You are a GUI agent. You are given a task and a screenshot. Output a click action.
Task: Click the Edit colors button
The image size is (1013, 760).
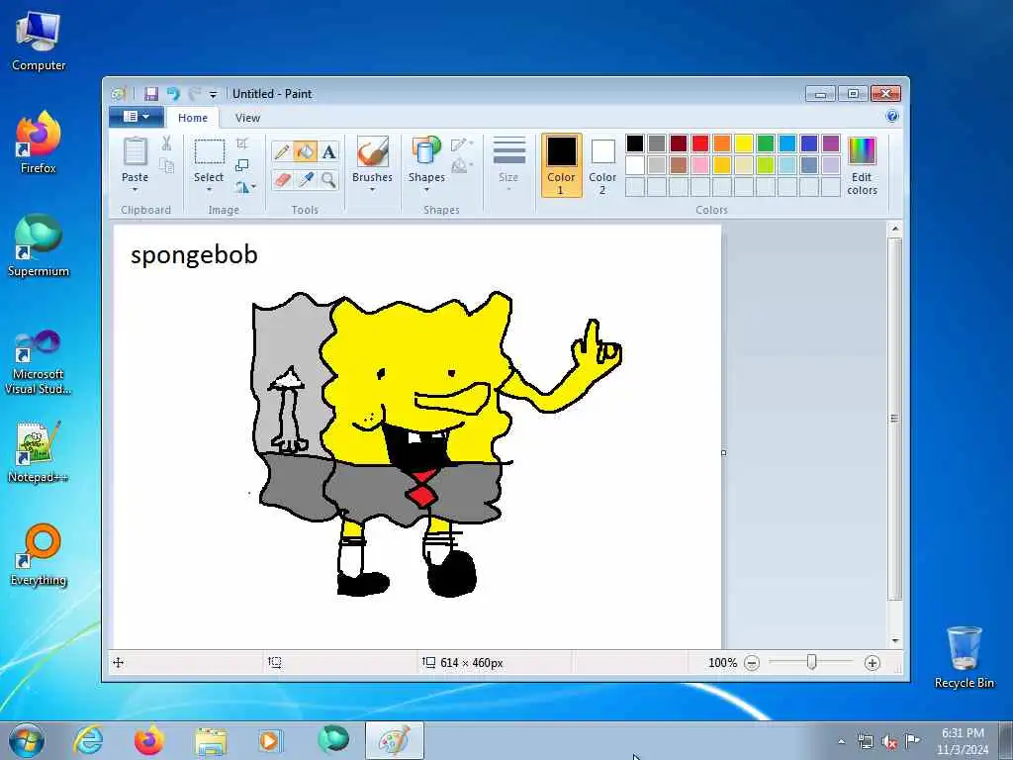coord(862,165)
